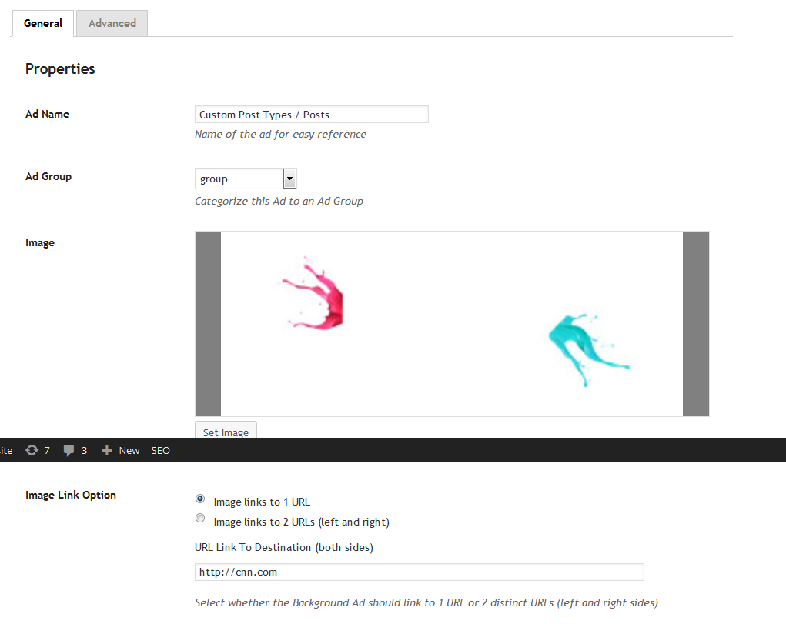Screen dimensions: 786x624
Task: Switch to the General tab
Action: click(43, 24)
